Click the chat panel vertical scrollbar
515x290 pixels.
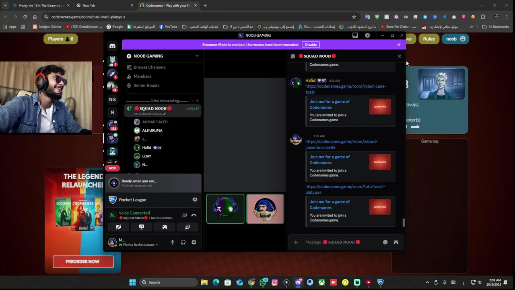404,222
